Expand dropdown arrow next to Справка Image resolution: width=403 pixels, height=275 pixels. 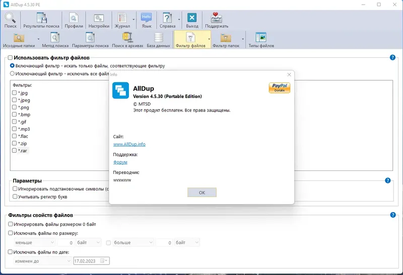(x=179, y=20)
